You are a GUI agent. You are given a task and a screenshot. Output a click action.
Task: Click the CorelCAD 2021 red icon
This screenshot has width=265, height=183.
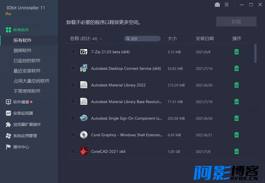click(x=84, y=151)
